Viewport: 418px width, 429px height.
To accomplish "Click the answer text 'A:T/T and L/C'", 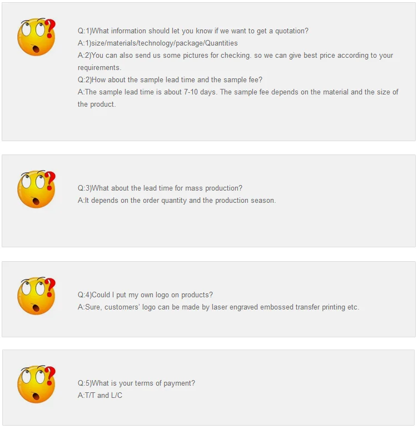I will (x=99, y=396).
